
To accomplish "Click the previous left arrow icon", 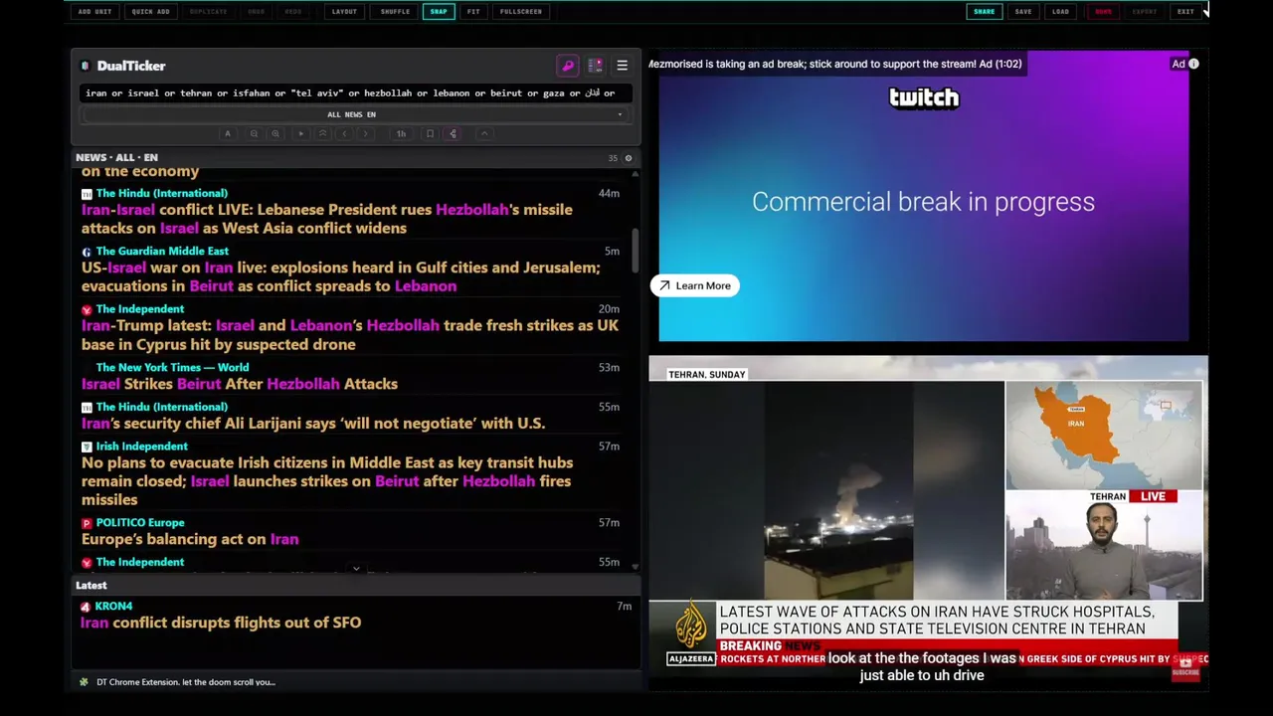I will (344, 133).
